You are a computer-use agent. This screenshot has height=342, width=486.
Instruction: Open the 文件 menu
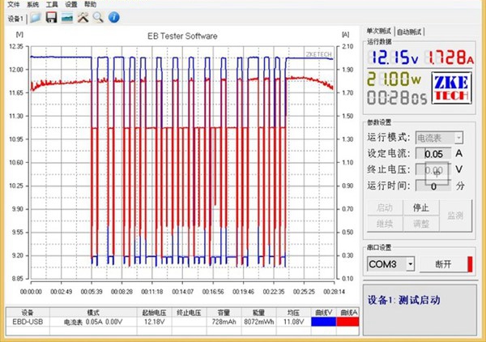pos(13,4)
